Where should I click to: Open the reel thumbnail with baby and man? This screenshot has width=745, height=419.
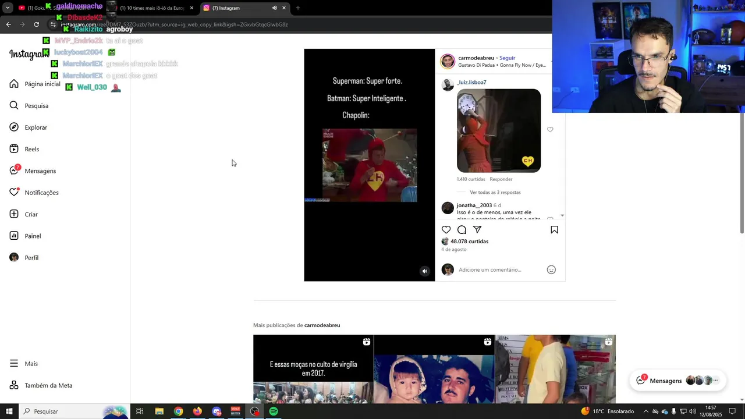point(434,369)
